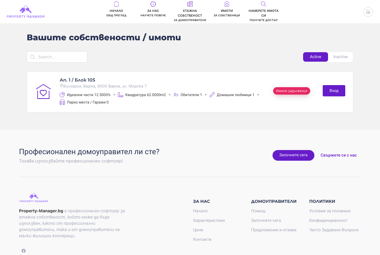The width and height of the screenshot is (380, 255).
Task: Open the Свържете се с нас link
Action: click(339, 155)
